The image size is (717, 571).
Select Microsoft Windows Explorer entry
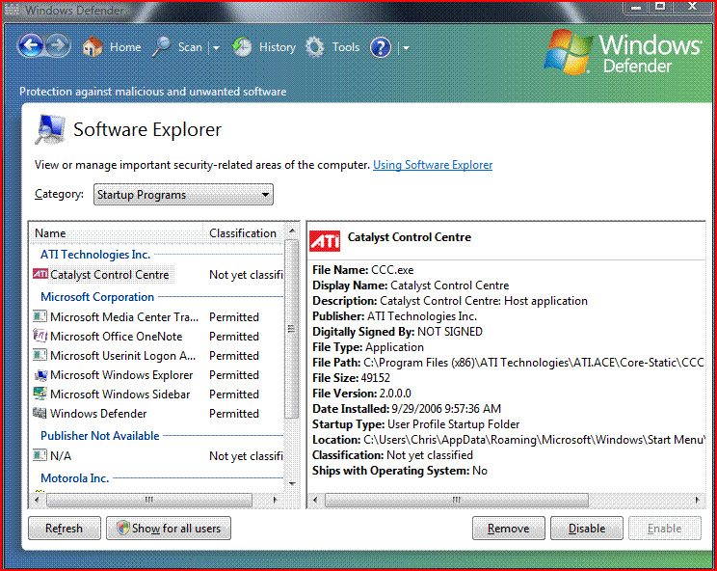pyautogui.click(x=121, y=374)
